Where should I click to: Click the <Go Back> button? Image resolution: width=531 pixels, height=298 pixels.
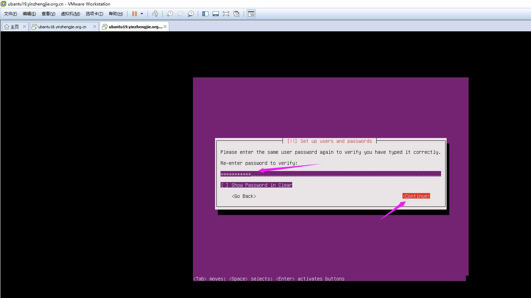point(244,196)
